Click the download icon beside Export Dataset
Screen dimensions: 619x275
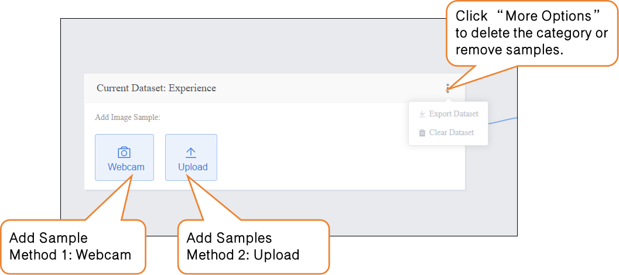pyautogui.click(x=422, y=114)
